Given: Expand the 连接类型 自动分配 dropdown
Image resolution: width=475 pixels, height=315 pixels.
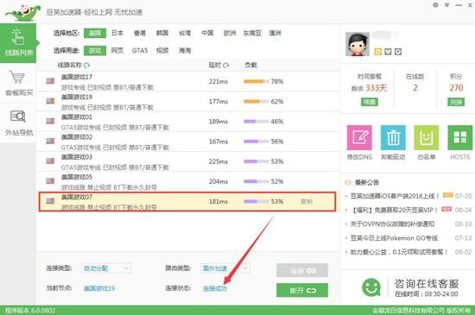Looking at the screenshot, I should [x=106, y=268].
